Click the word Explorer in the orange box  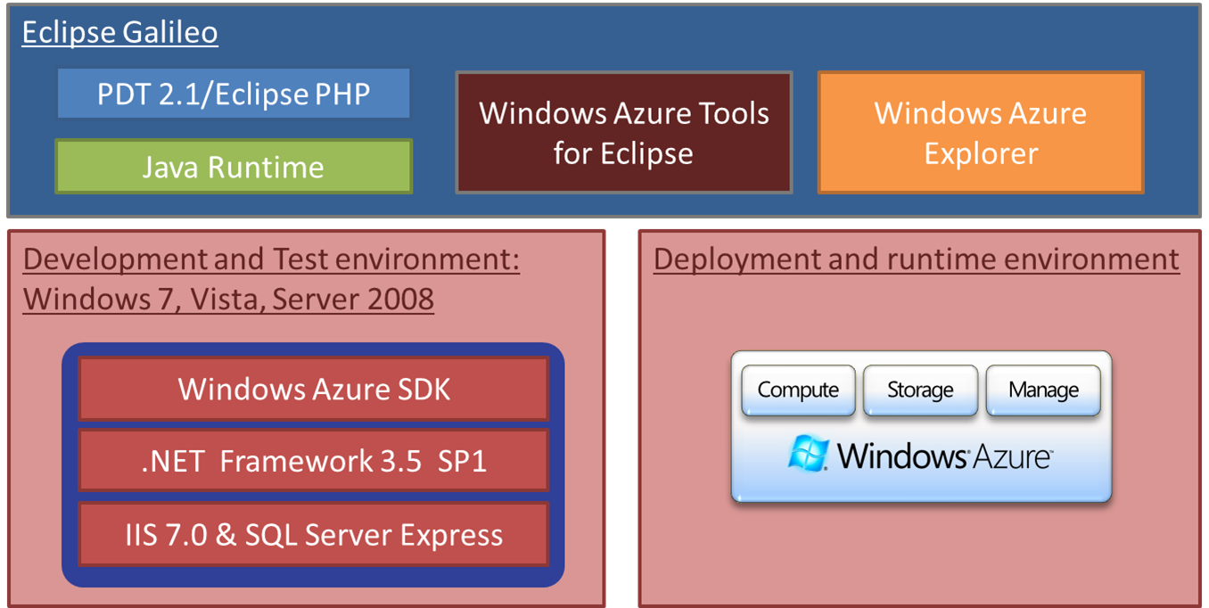981,153
